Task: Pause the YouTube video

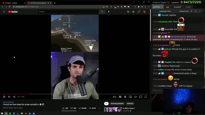Action: click(4, 97)
